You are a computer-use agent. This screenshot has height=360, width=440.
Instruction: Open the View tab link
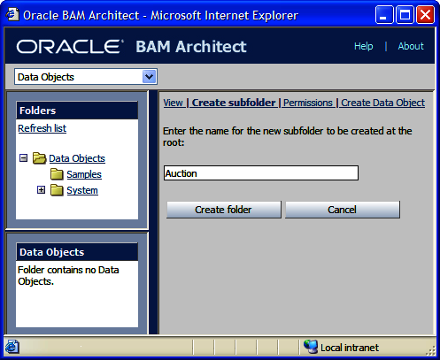(174, 103)
